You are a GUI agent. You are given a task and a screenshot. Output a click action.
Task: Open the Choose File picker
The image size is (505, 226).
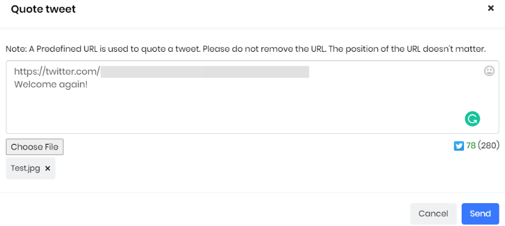pos(35,147)
